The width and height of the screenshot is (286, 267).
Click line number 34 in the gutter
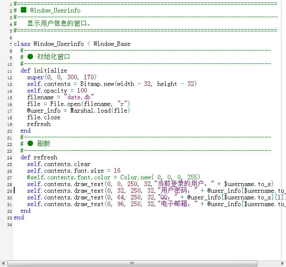coord(10,225)
